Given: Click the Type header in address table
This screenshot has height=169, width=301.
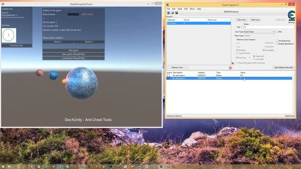Looking at the screenshot, I should point(218,73).
